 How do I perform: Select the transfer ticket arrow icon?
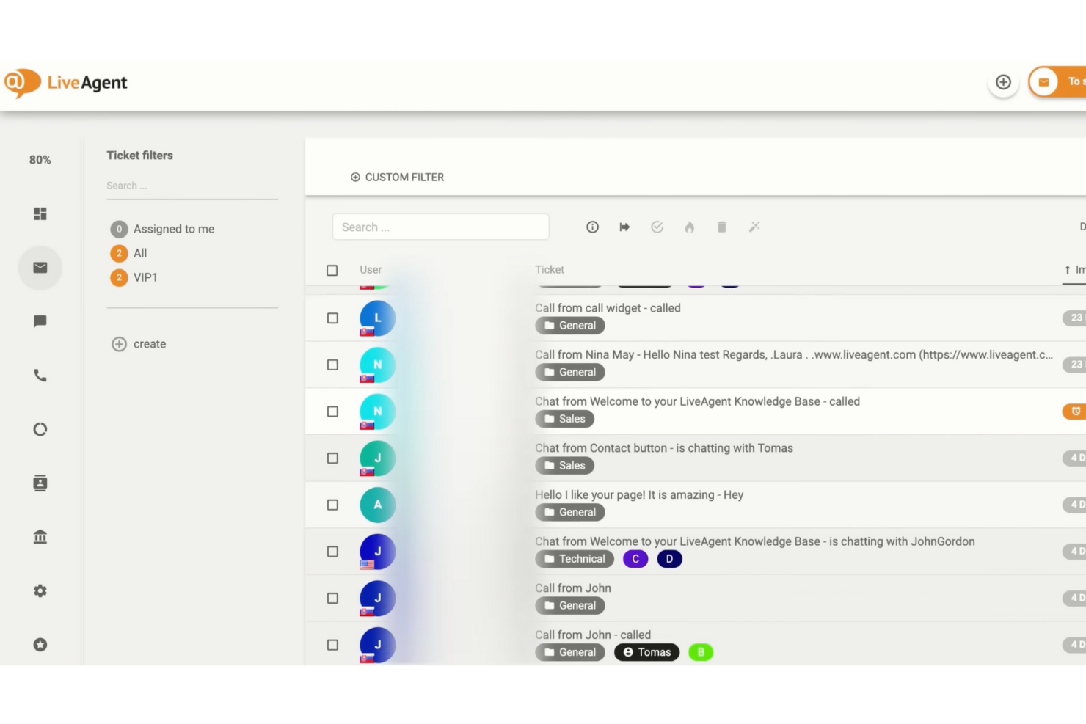point(624,227)
